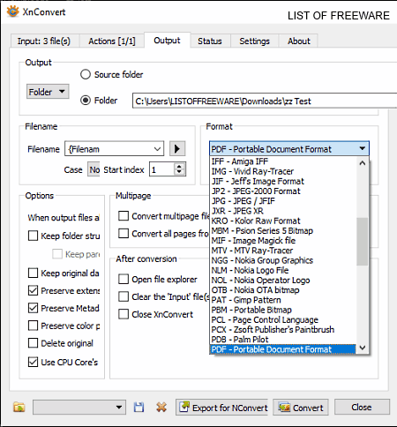Click the load preset folder icon

19,408
